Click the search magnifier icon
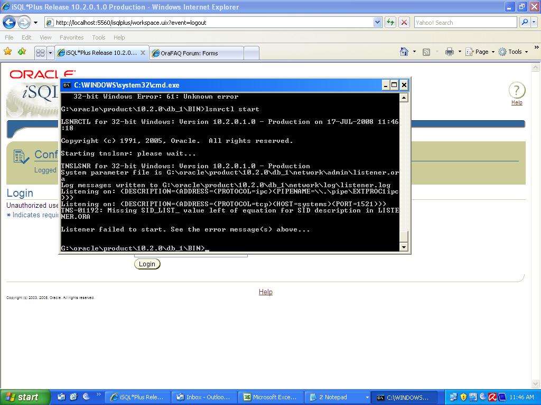The image size is (541, 405). [x=525, y=22]
